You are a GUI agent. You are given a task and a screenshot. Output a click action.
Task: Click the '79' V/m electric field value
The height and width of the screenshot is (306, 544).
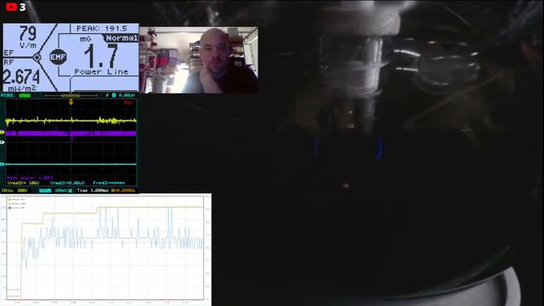coord(27,34)
